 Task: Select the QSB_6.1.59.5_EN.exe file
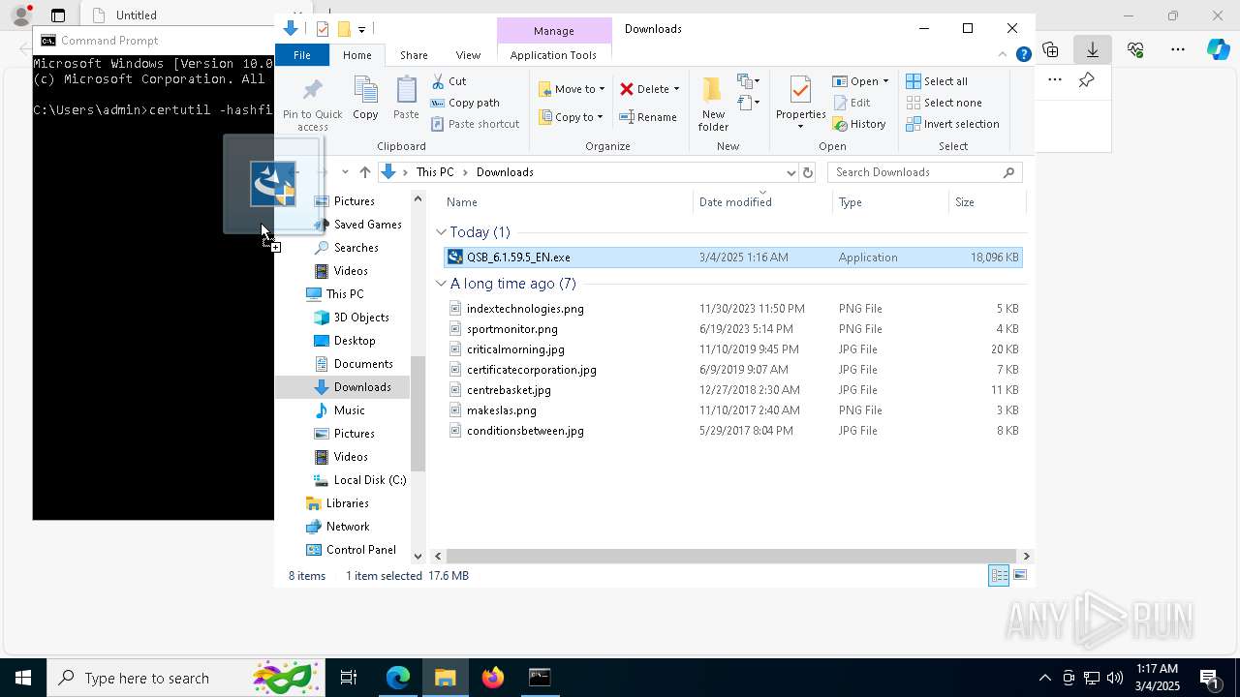coord(733,258)
